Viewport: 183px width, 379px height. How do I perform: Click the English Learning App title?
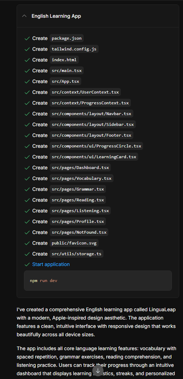56,16
